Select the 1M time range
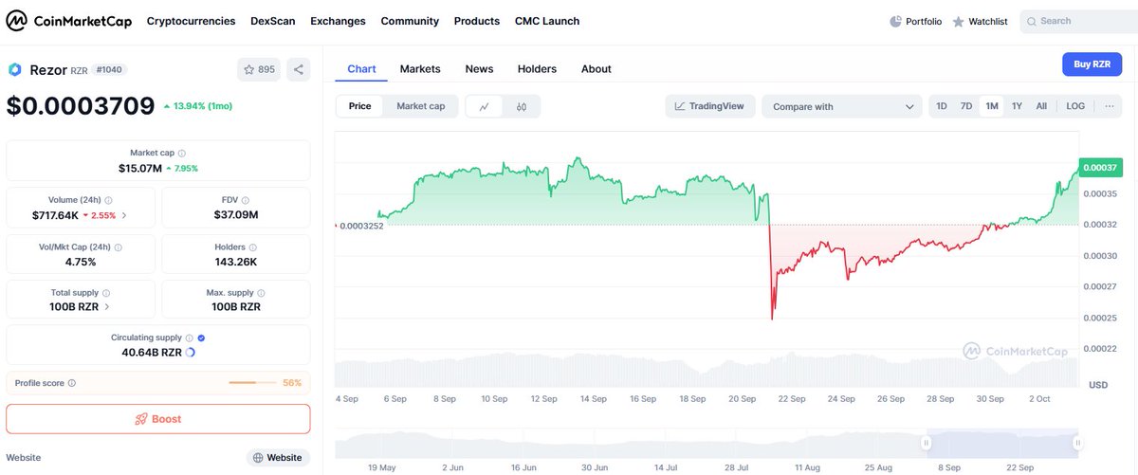This screenshot has width=1138, height=475. 992,106
